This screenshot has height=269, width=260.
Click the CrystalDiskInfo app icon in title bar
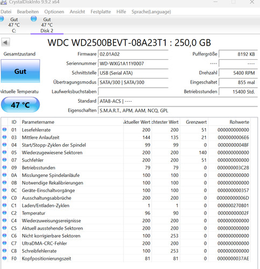[3, 2]
